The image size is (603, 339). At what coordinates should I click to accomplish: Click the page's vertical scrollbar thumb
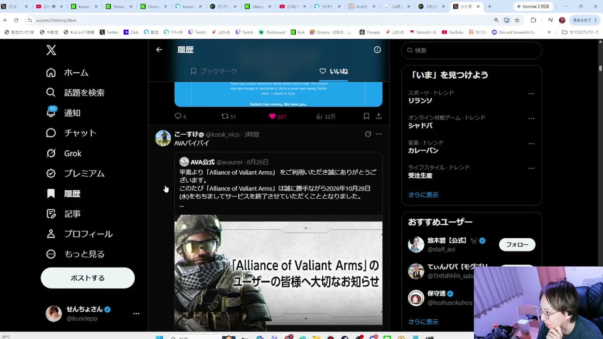[x=600, y=68]
